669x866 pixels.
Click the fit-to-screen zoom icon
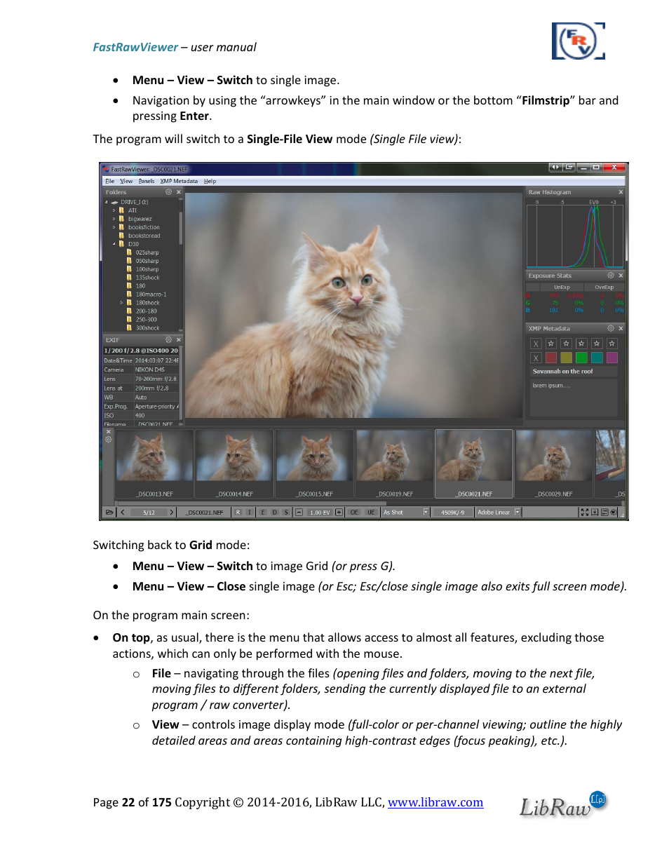(584, 512)
